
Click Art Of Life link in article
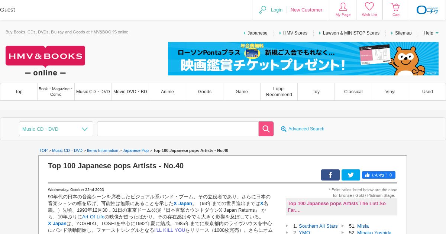93,217
